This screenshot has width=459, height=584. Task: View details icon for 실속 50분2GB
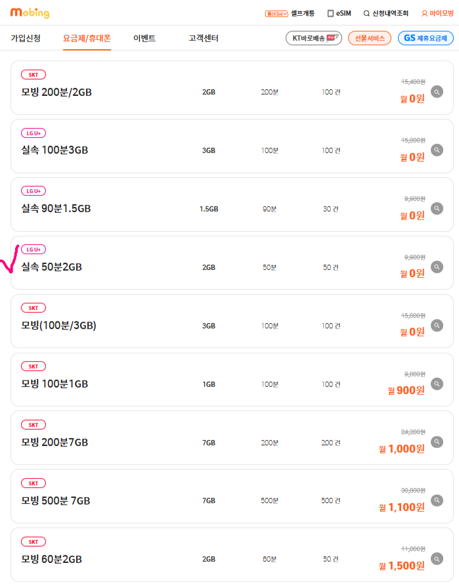tap(437, 267)
